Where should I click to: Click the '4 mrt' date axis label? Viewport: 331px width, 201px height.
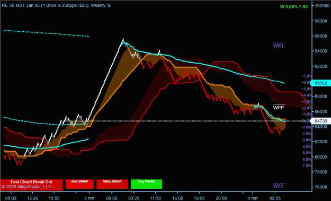tap(253, 198)
